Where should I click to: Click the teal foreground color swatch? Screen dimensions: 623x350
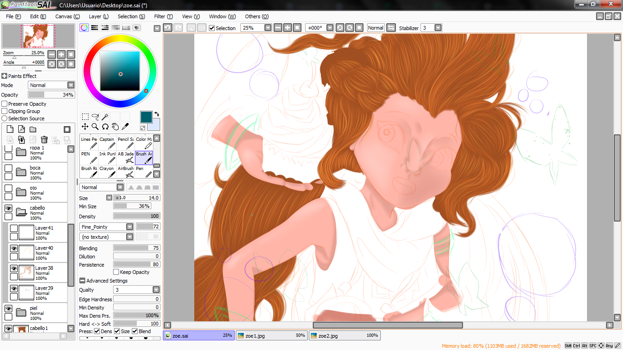[146, 117]
